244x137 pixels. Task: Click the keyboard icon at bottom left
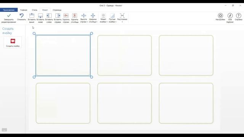(x=4, y=130)
